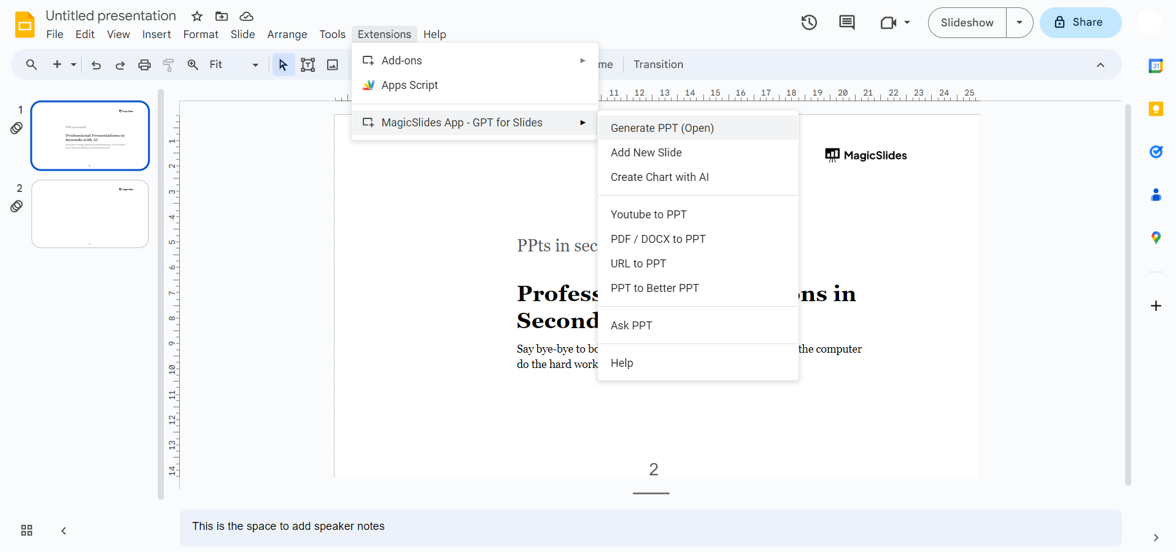Activate the paint format tool
The image size is (1176, 552).
[169, 64]
